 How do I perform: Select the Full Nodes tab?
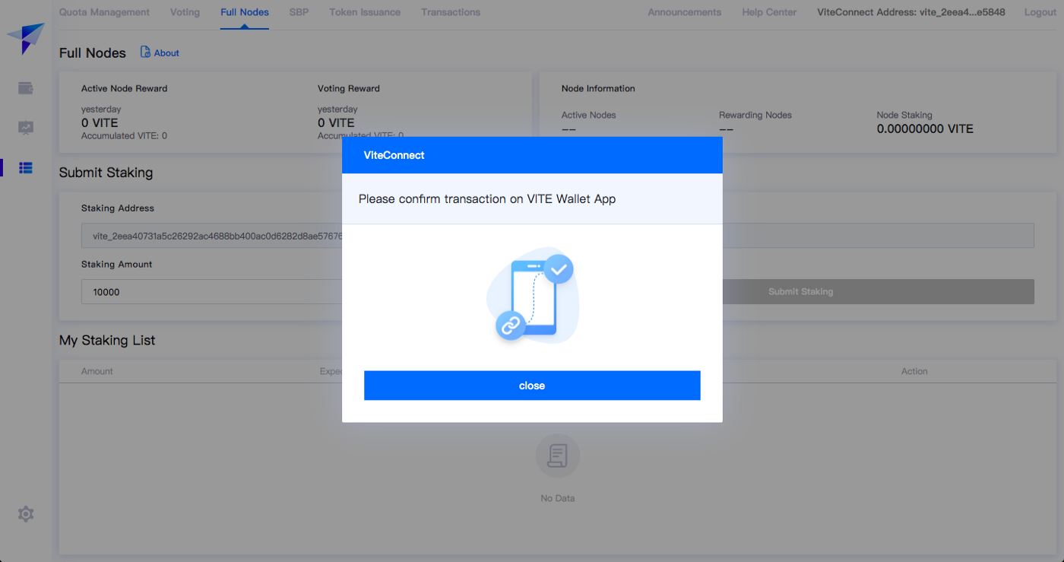pos(245,12)
